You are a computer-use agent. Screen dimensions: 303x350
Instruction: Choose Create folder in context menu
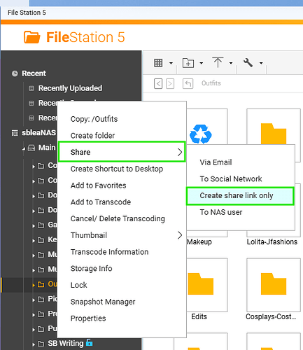point(92,136)
